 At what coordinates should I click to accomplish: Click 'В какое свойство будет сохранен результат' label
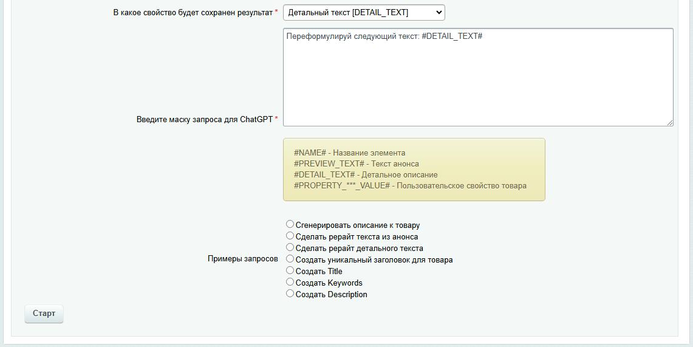(193, 12)
